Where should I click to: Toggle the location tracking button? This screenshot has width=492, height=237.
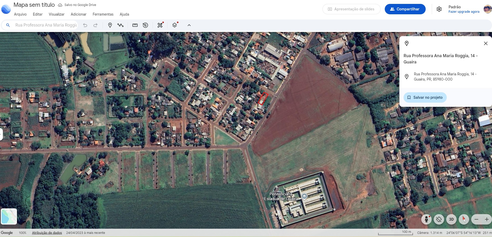point(439,219)
